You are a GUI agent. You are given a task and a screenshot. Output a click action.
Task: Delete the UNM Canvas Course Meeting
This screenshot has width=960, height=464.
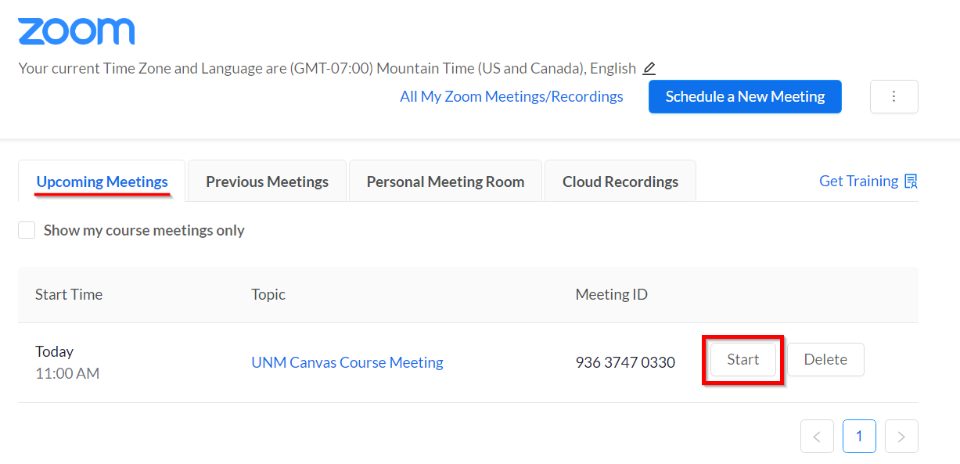tap(825, 360)
